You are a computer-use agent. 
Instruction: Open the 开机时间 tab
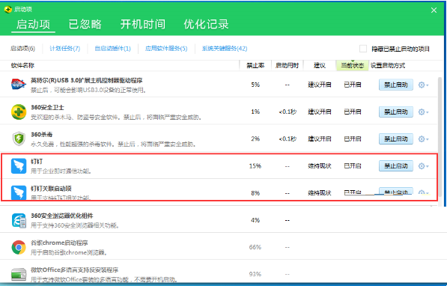click(x=143, y=24)
